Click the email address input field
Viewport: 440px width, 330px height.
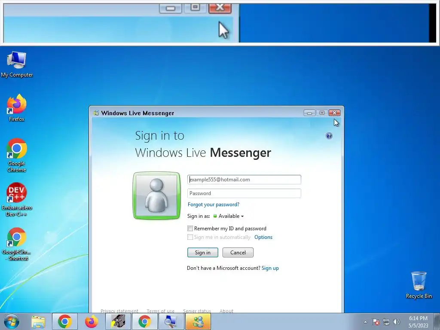244,180
